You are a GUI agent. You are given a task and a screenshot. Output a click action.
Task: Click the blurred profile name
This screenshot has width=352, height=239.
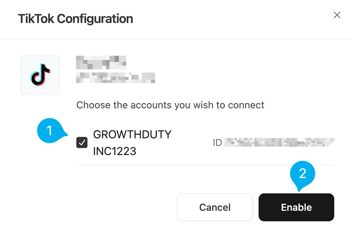pos(101,62)
